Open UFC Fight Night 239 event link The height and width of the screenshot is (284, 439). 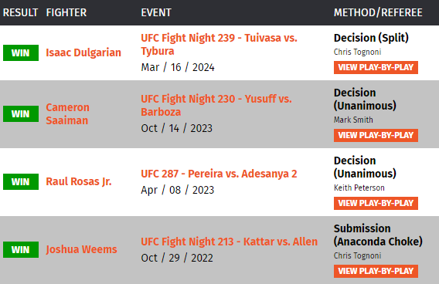[219, 45]
